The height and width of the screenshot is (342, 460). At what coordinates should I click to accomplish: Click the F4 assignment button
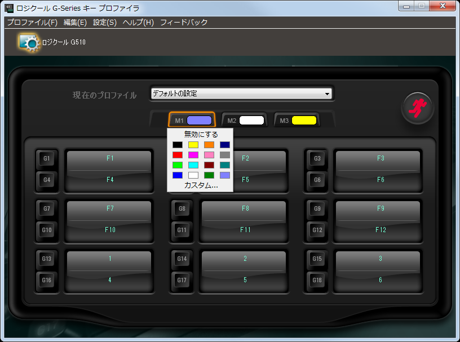109,181
